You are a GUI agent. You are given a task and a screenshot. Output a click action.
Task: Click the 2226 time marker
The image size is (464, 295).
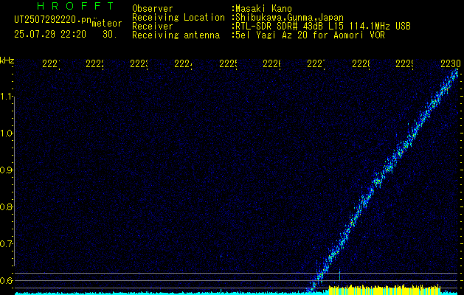272,64
